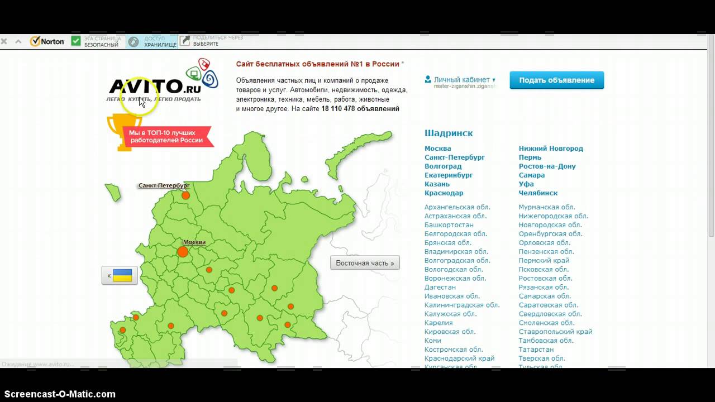The width and height of the screenshot is (715, 402).
Task: Select Пензенская обл. region
Action: click(546, 252)
